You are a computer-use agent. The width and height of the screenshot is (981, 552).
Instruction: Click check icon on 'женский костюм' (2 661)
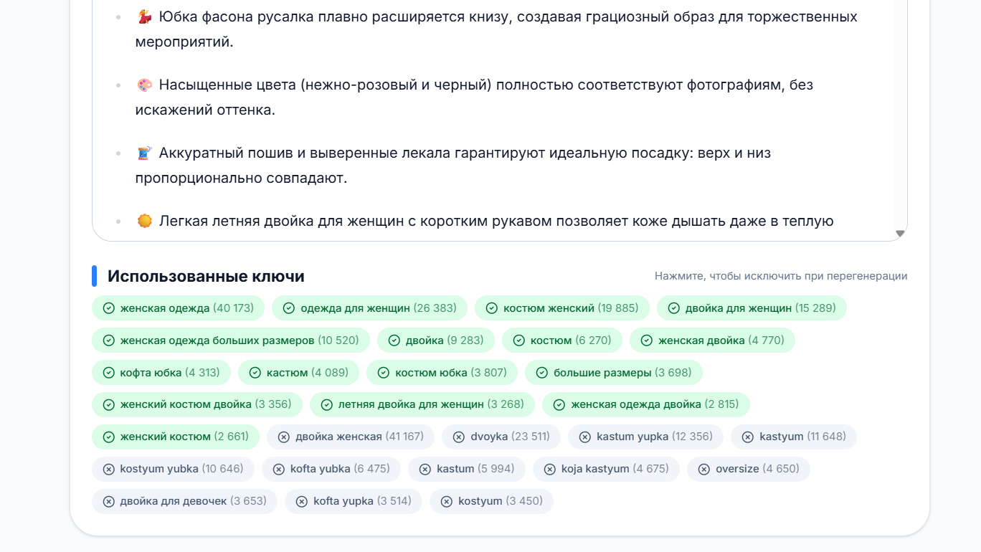109,437
